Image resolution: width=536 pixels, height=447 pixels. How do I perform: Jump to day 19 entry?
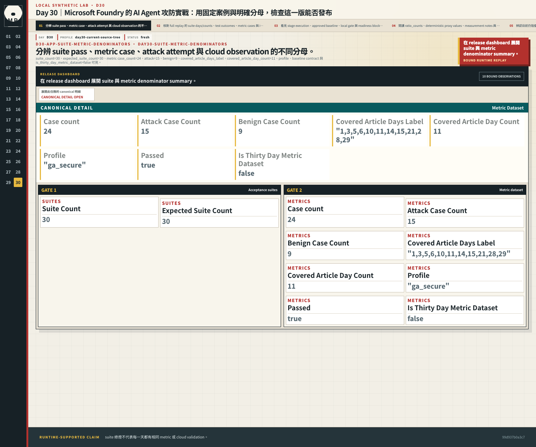point(8,130)
